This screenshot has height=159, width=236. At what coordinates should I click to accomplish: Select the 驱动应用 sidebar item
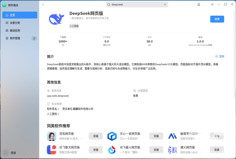pyautogui.click(x=20, y=31)
